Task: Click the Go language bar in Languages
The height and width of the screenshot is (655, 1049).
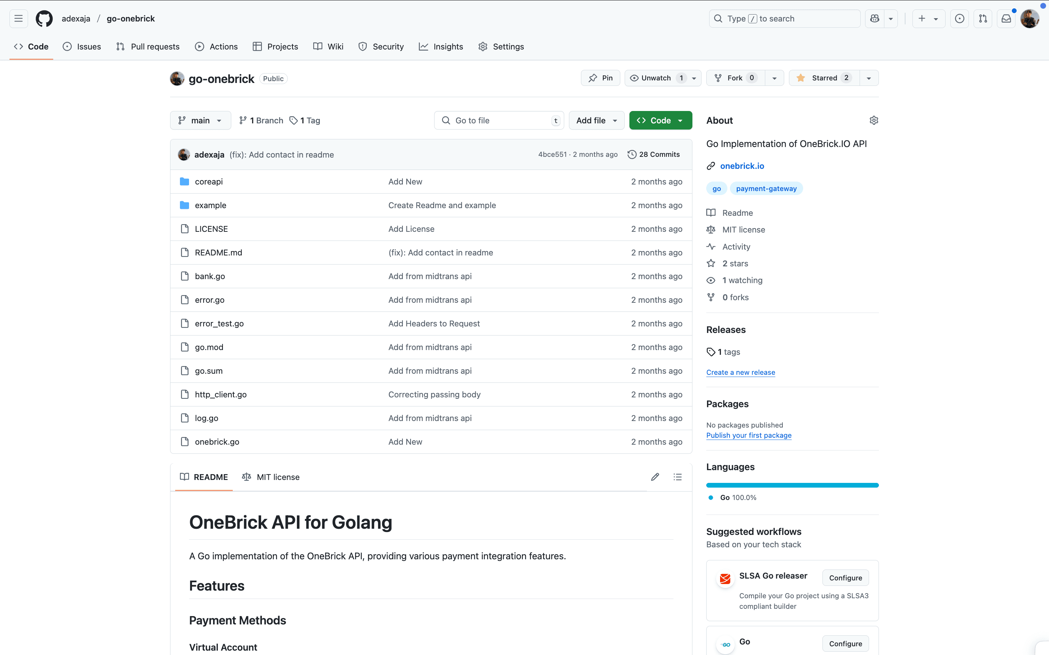Action: tap(792, 485)
